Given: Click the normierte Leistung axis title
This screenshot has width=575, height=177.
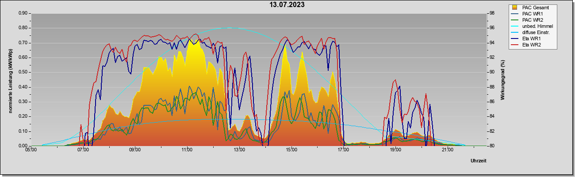Looking at the screenshot, I should [x=10, y=80].
